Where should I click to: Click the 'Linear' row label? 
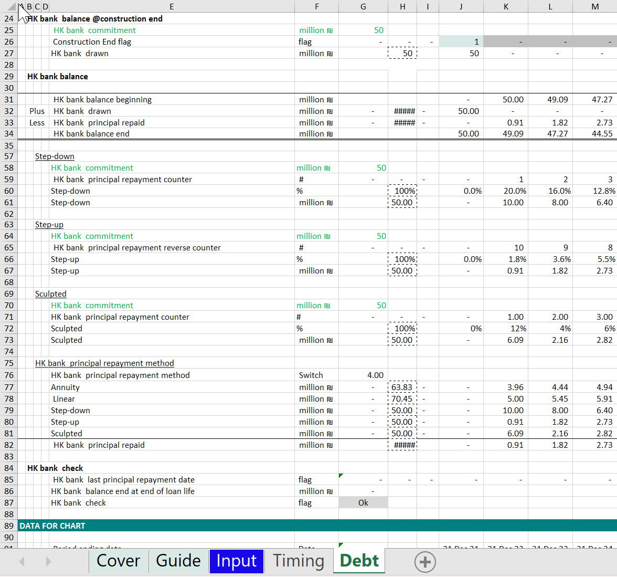tap(64, 399)
